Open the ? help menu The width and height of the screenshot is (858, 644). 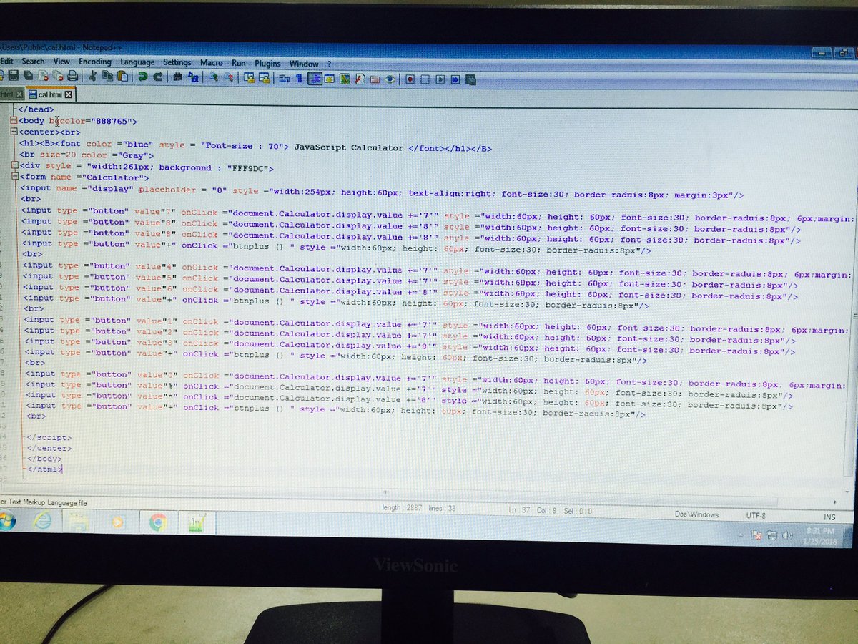click(x=330, y=64)
